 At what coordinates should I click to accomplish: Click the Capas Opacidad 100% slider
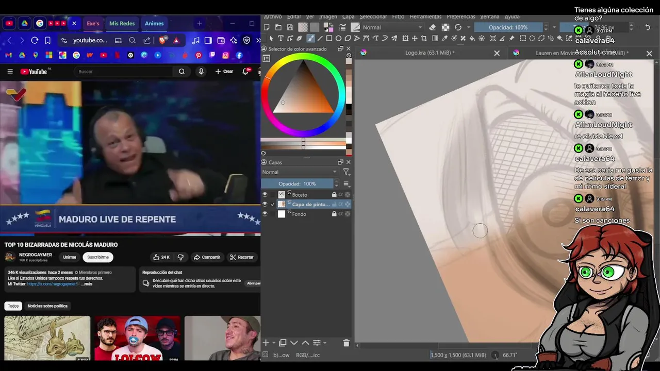click(x=297, y=184)
